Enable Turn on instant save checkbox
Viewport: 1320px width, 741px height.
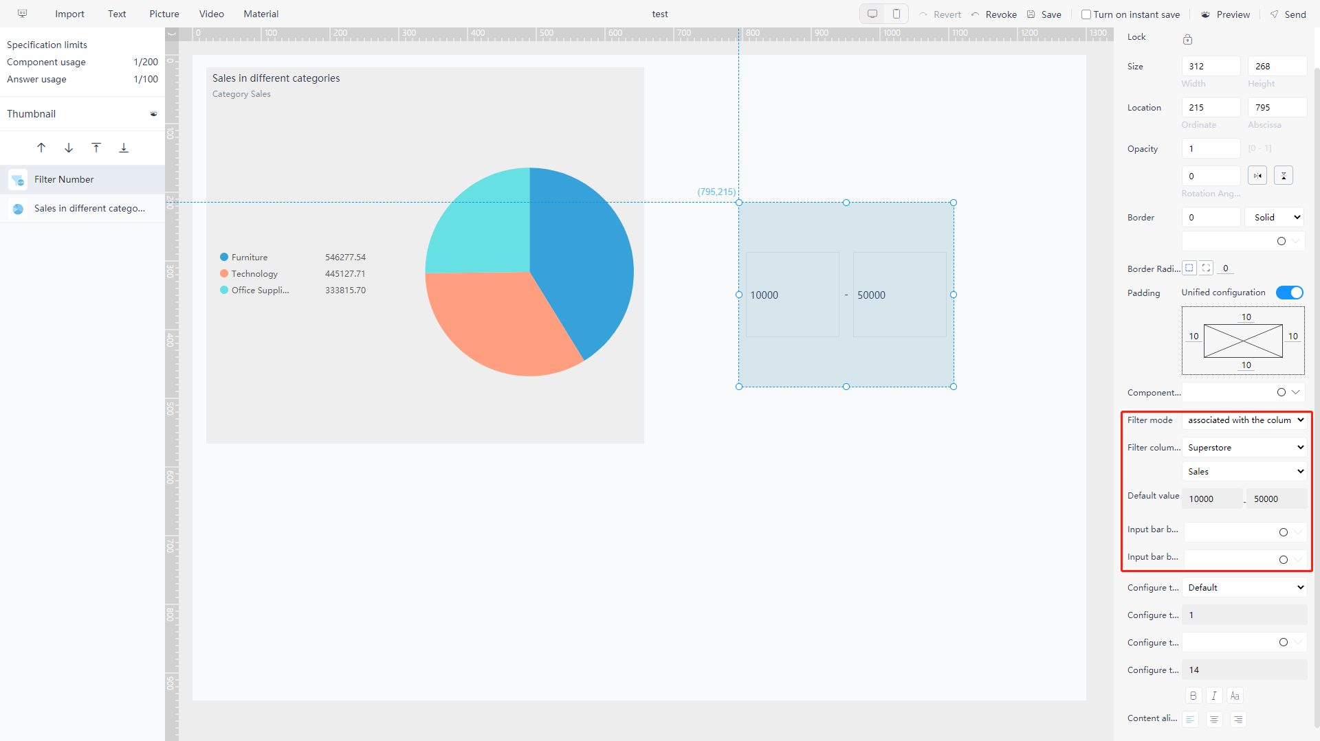click(1086, 14)
